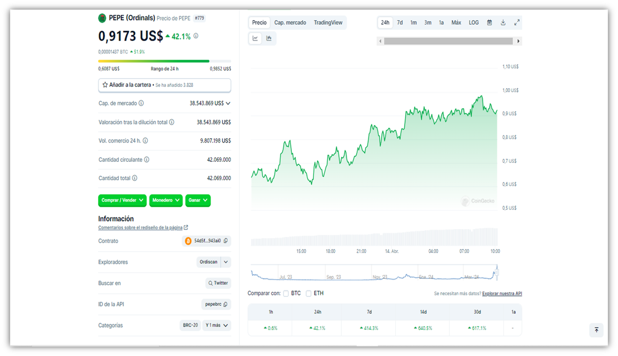Screen dimensions: 618x356
Task: Open the Monedero dropdown
Action: pos(166,200)
